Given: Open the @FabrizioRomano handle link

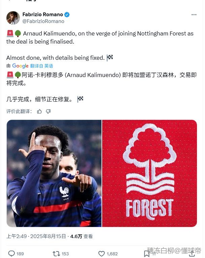Looking at the screenshot, I should pyautogui.click(x=43, y=21).
